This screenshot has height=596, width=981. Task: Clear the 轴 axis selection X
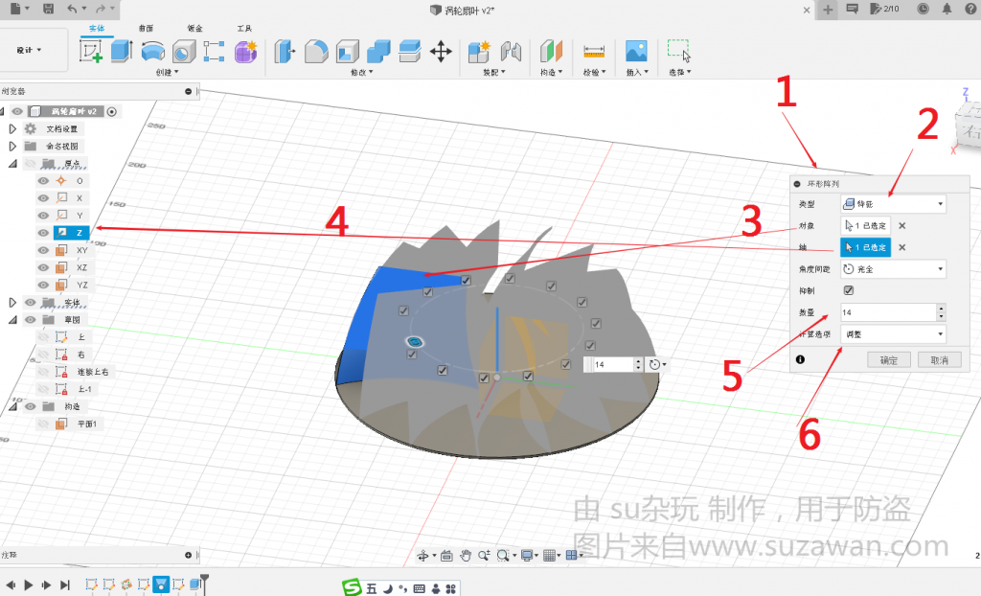click(902, 247)
